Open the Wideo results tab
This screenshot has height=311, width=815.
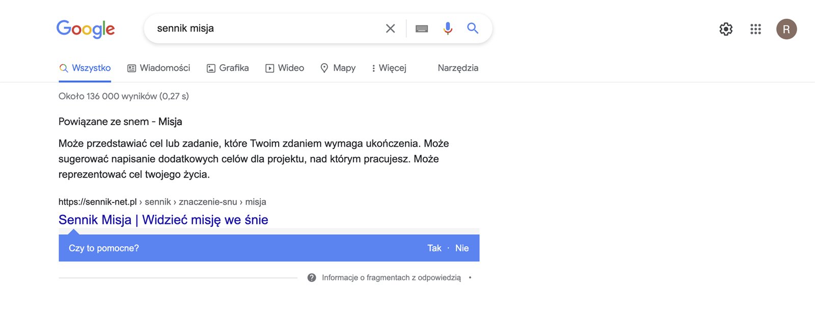(285, 68)
